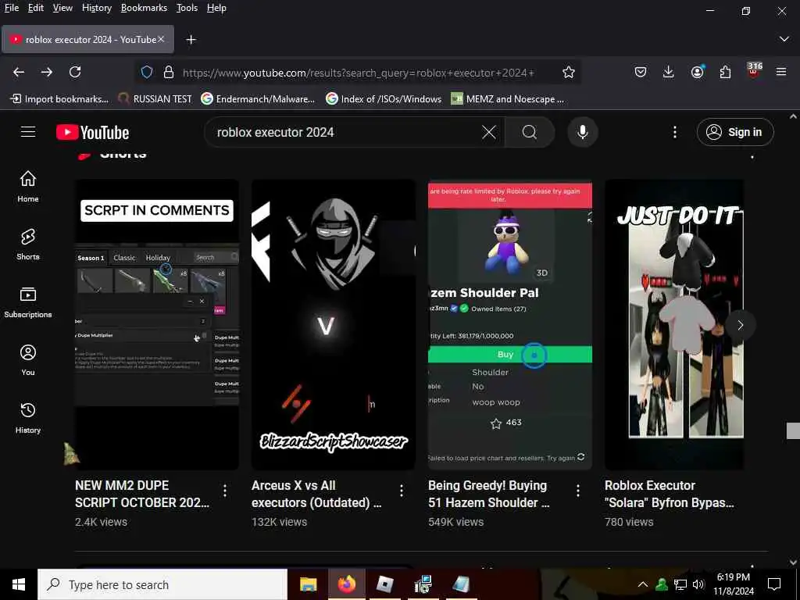Play the BlizzardScriptShowcaser short thumbnail
Screen dimensions: 800x600
[333, 324]
